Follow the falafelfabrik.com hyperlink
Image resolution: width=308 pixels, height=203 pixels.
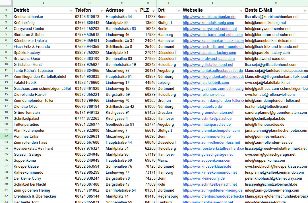pos(206,82)
